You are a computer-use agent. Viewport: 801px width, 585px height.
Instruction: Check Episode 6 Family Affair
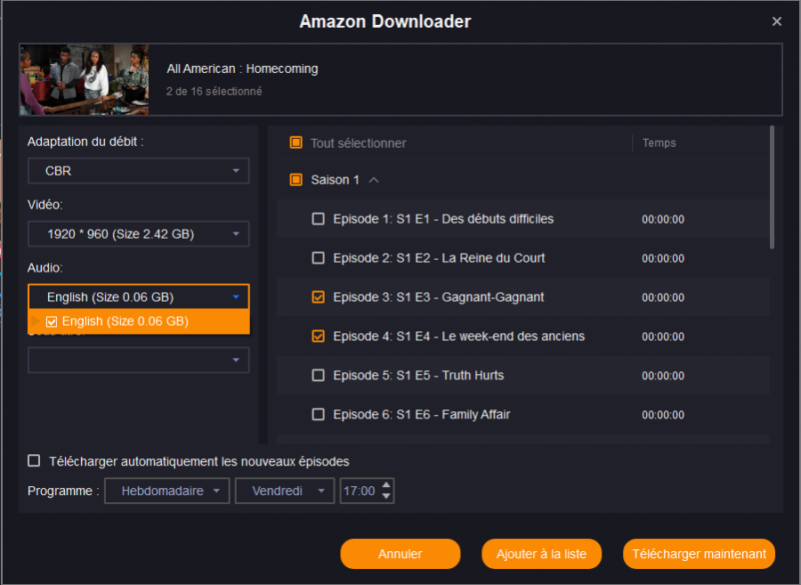pos(319,414)
